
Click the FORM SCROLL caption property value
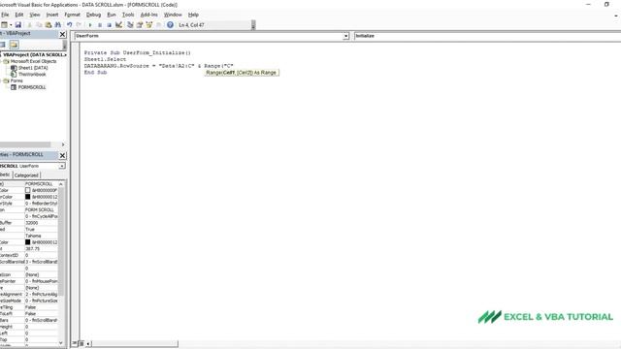pyautogui.click(x=41, y=209)
